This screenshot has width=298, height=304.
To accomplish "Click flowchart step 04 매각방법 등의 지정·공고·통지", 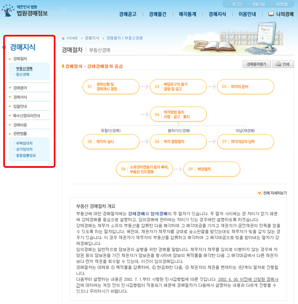I will pos(178,114).
